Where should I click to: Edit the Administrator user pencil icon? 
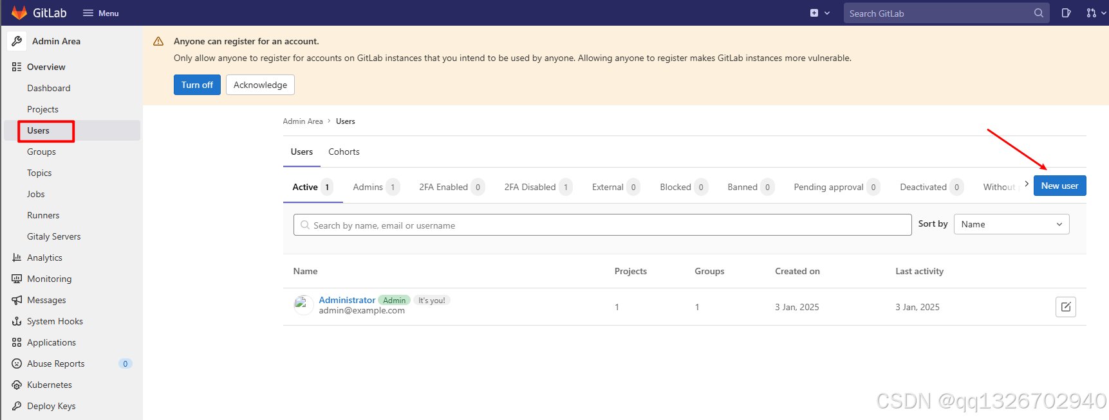pos(1065,307)
